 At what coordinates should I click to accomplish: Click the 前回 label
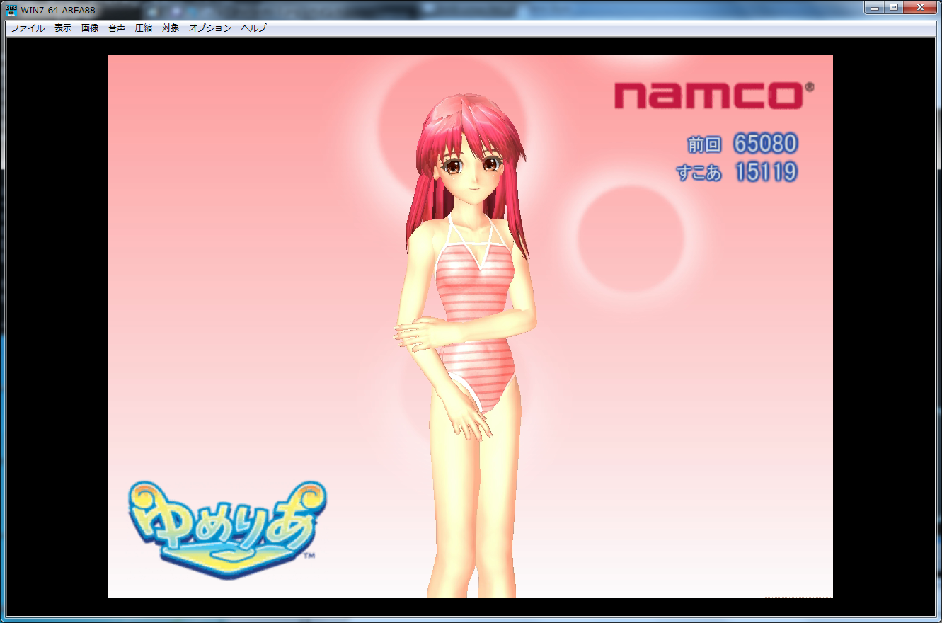point(704,144)
